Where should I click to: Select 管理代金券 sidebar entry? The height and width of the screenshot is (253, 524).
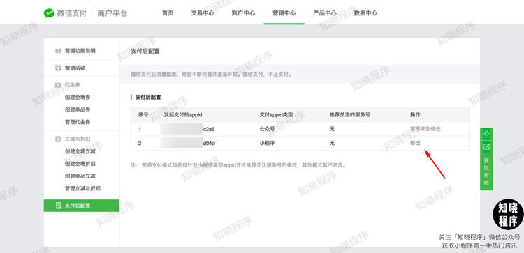78,122
